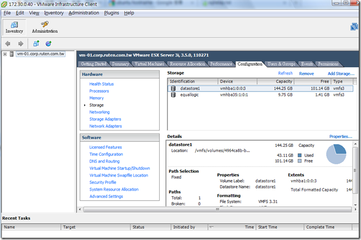Select the Configuration tab
The width and height of the screenshot is (361, 240).
250,64
